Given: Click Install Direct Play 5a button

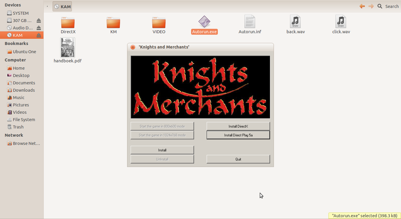Looking at the screenshot, I should 238,135.
